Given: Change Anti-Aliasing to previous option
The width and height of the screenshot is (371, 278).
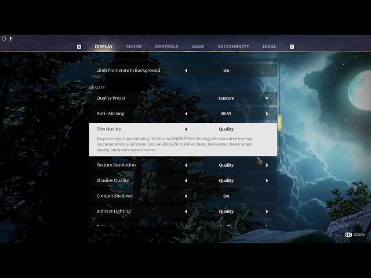Looking at the screenshot, I should pos(186,114).
